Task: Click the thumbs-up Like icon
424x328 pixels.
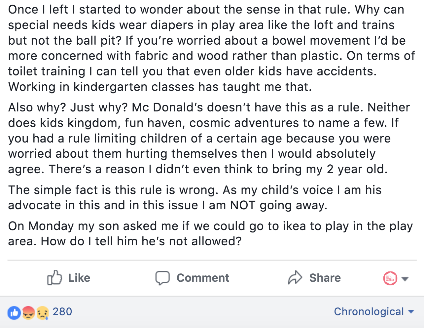Action: [55, 278]
